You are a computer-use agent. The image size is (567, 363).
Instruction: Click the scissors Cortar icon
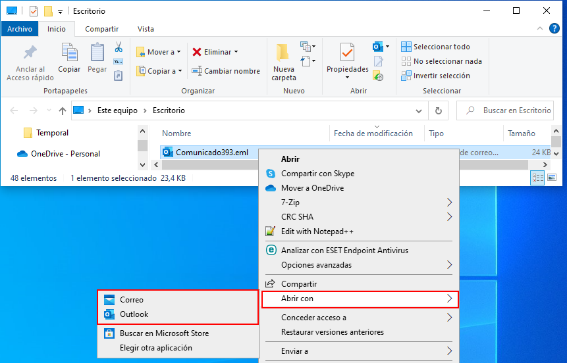click(119, 47)
